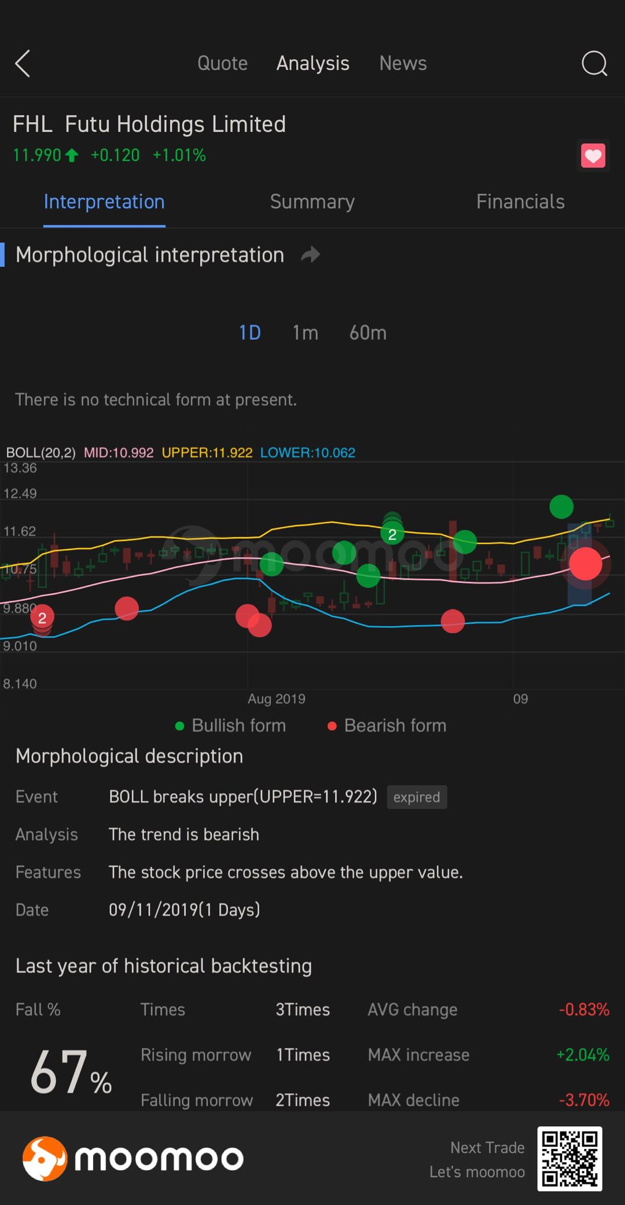Select the topmost green bullish dot
This screenshot has height=1205, width=625.
(x=561, y=507)
